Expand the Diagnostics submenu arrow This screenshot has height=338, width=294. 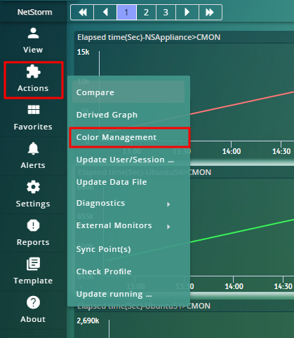[x=168, y=204]
